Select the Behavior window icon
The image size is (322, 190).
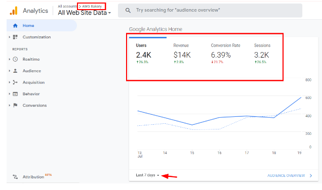(15, 94)
